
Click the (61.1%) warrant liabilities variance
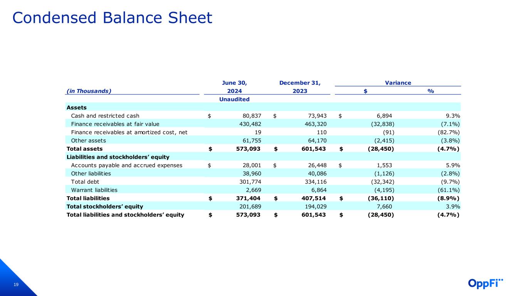pos(450,190)
